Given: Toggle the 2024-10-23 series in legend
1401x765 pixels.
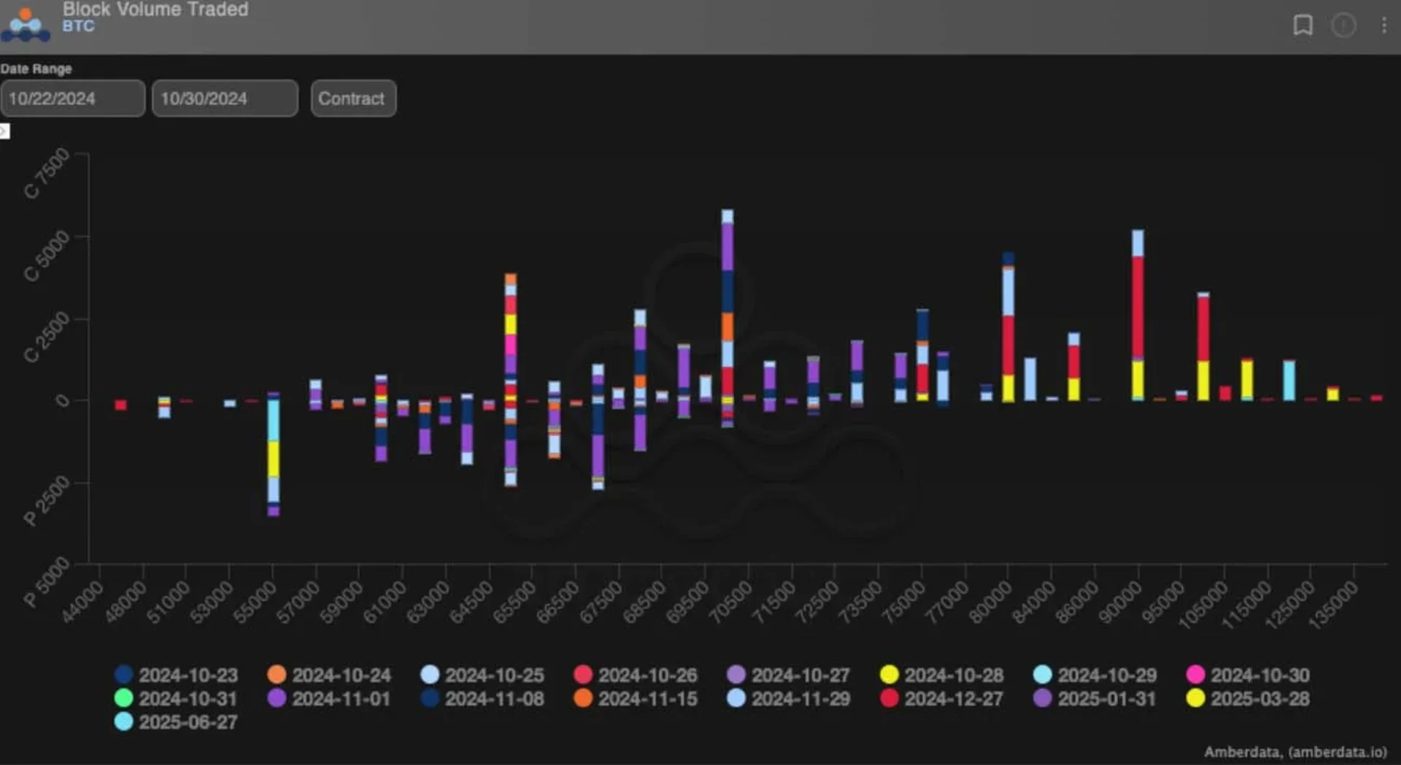Looking at the screenshot, I should 177,675.
